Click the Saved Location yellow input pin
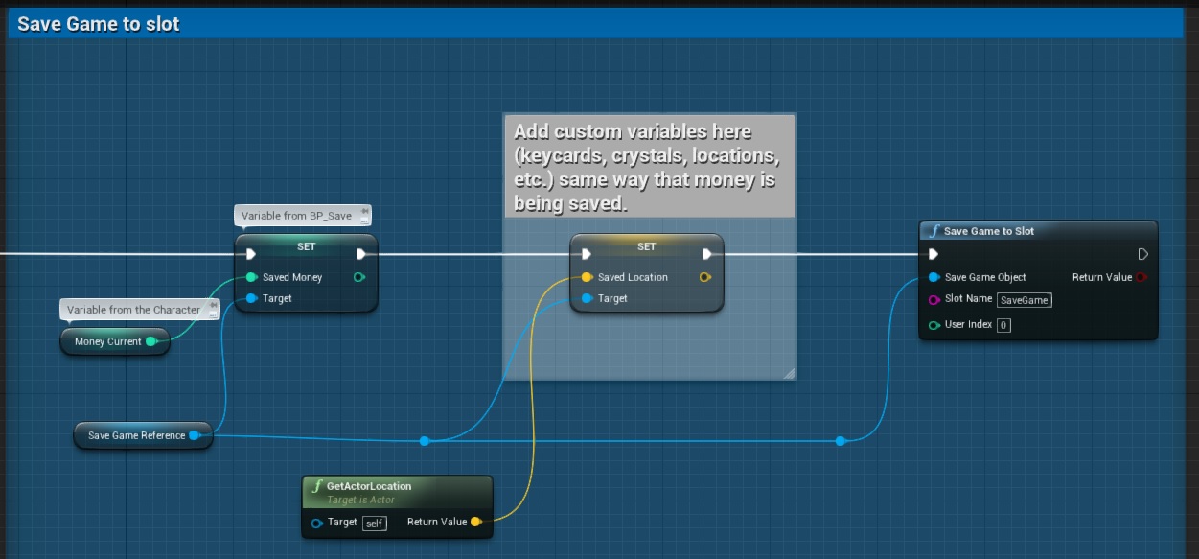Screen dimensions: 1199x559 [586, 277]
